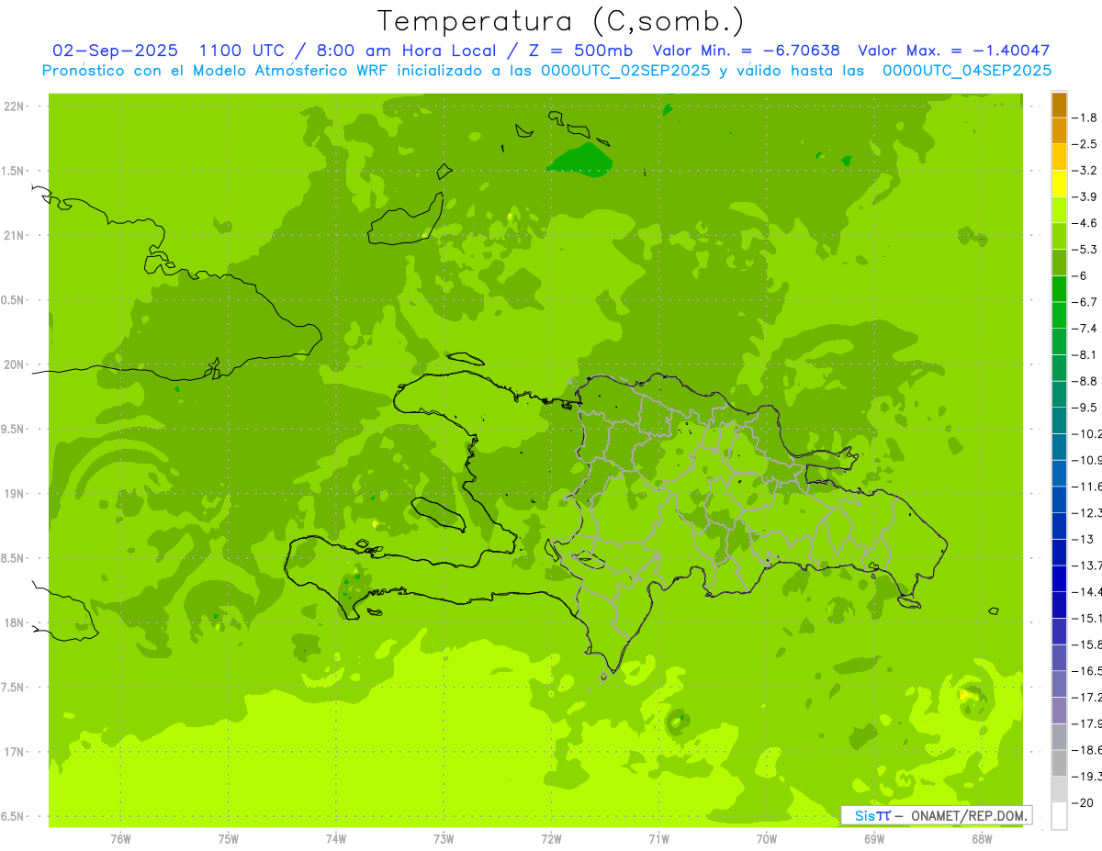Click the "19N" latitude label
This screenshot has width=1102, height=851.
coord(16,494)
